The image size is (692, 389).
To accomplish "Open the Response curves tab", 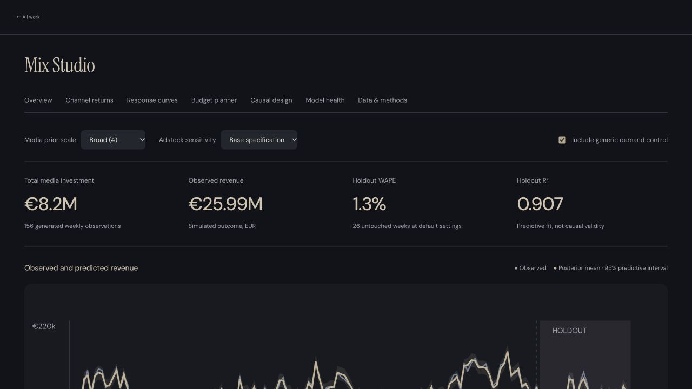I will (x=152, y=100).
